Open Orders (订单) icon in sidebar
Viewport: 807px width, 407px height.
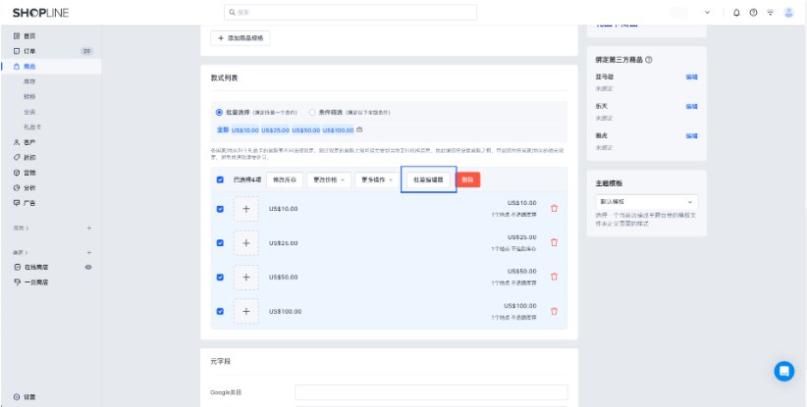click(x=17, y=51)
